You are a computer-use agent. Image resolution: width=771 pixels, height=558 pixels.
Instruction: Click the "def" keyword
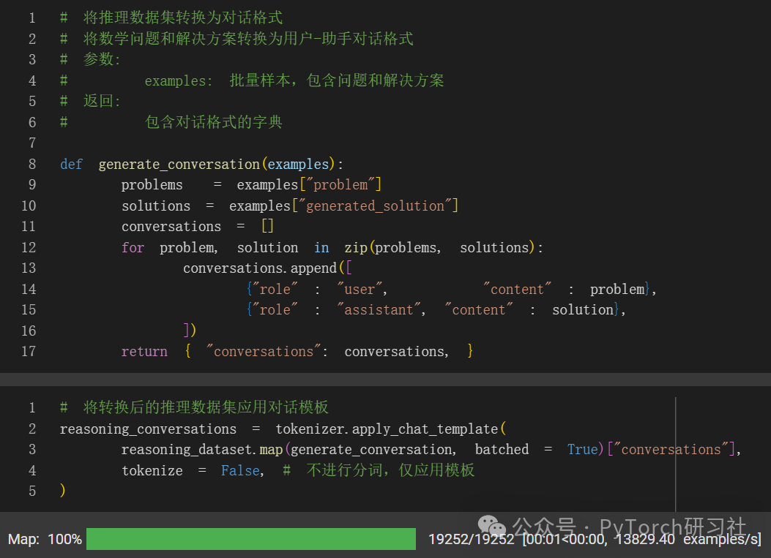pyautogui.click(x=71, y=164)
